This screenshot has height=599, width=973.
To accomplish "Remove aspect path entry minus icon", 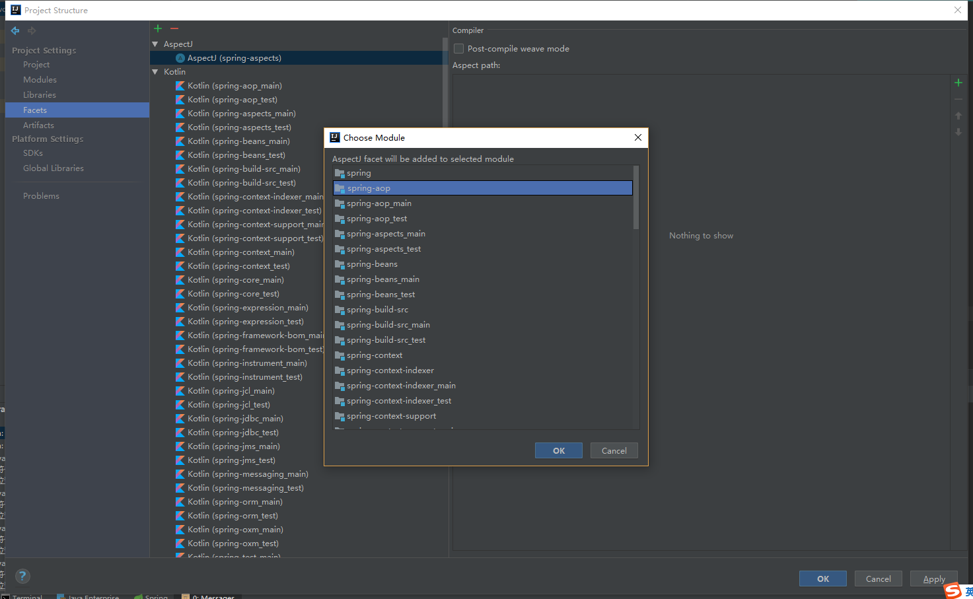I will click(958, 99).
